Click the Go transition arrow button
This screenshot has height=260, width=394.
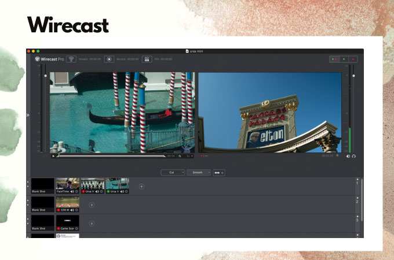point(220,172)
